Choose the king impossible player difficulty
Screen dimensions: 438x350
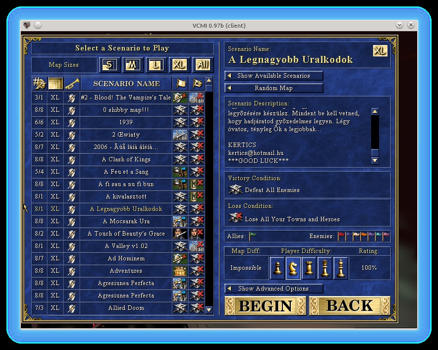340,268
